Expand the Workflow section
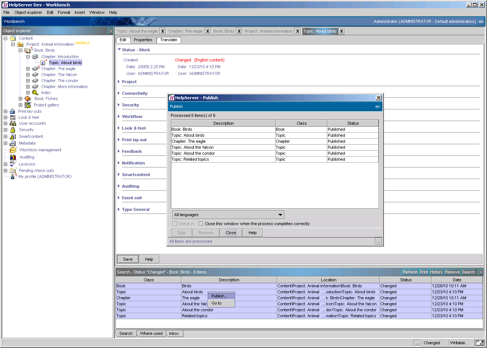The width and height of the screenshot is (487, 348). [119, 116]
